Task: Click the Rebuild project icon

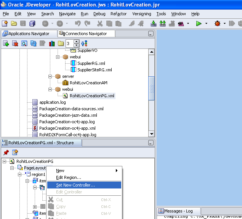Action: (162, 24)
